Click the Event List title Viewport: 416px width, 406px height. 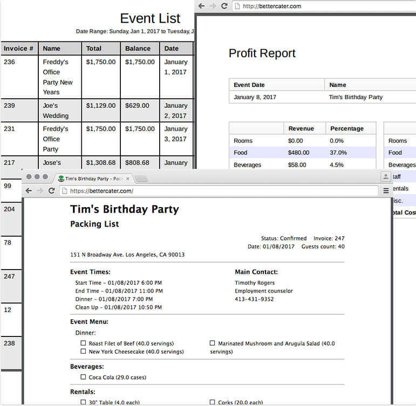(x=150, y=18)
